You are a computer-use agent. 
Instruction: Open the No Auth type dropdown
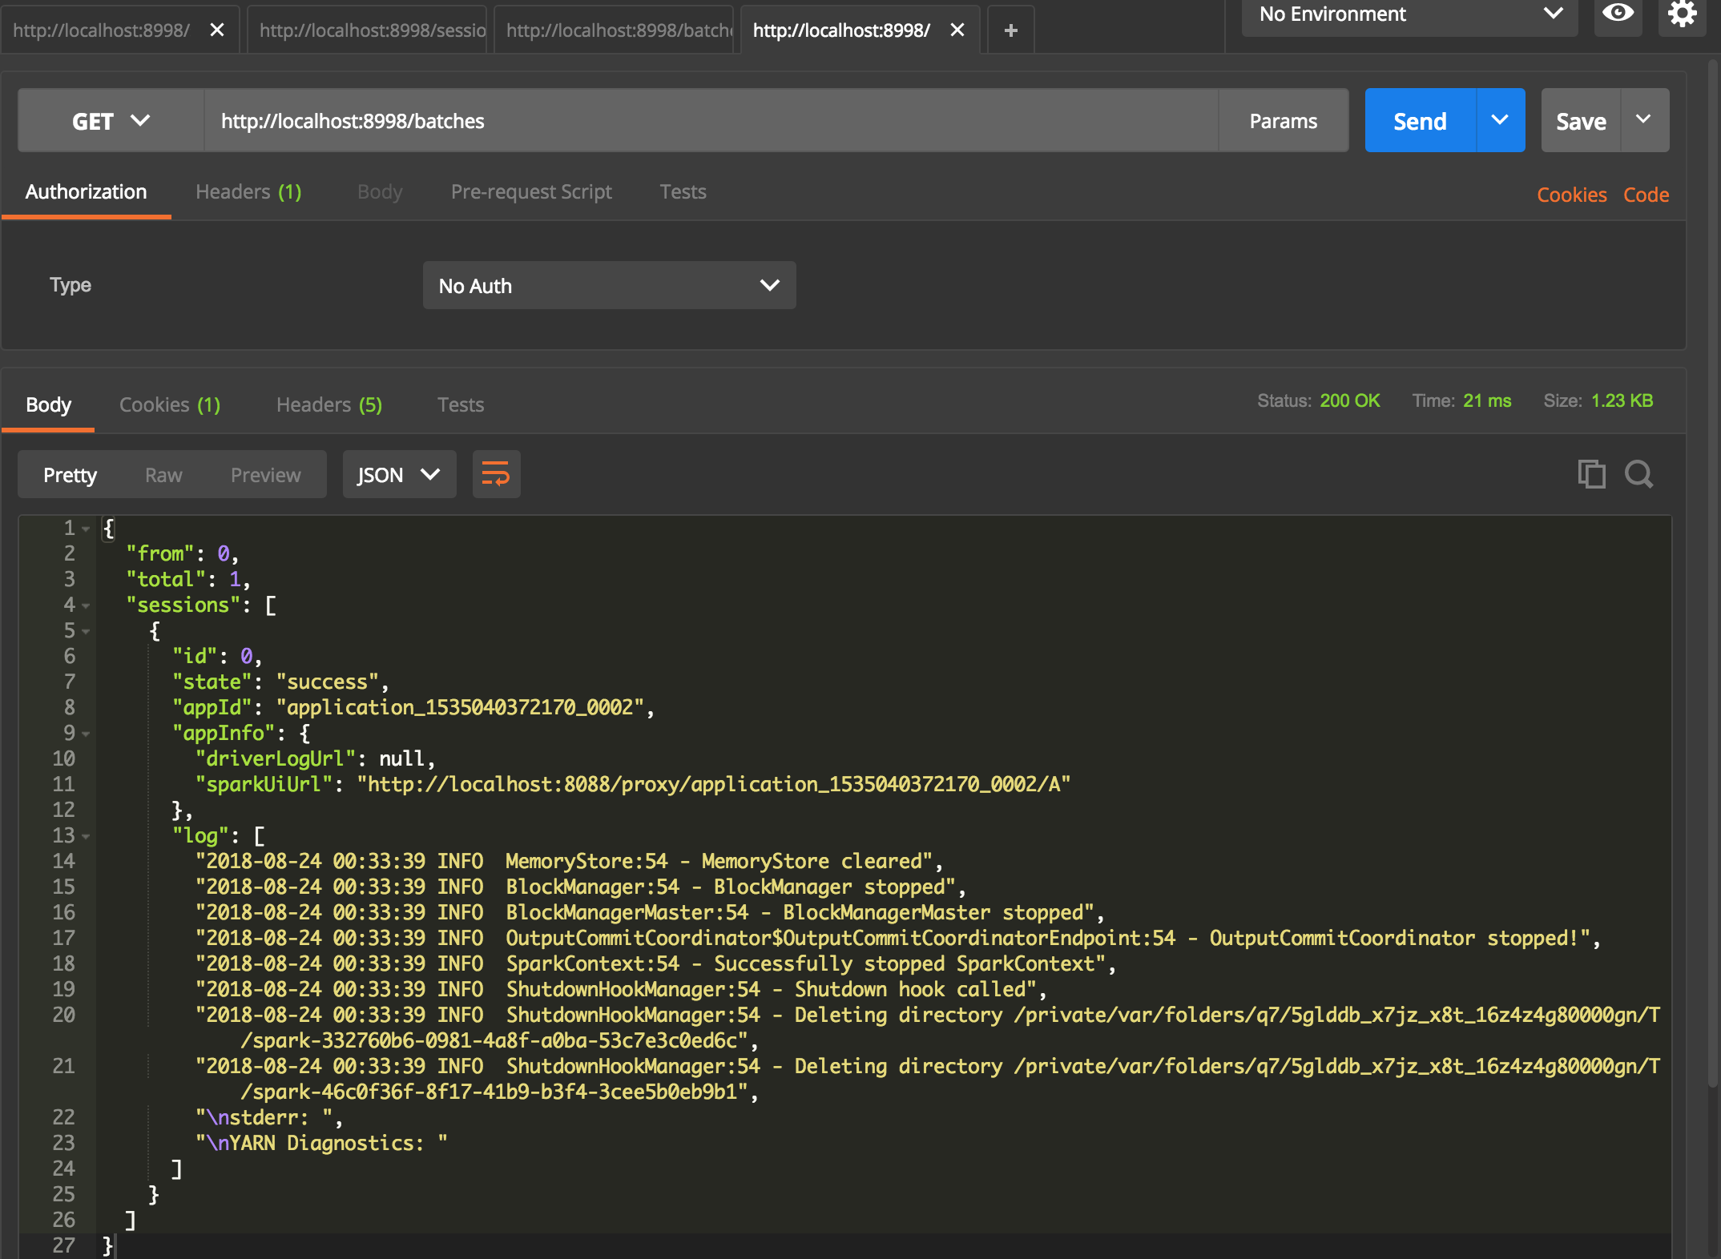click(609, 285)
